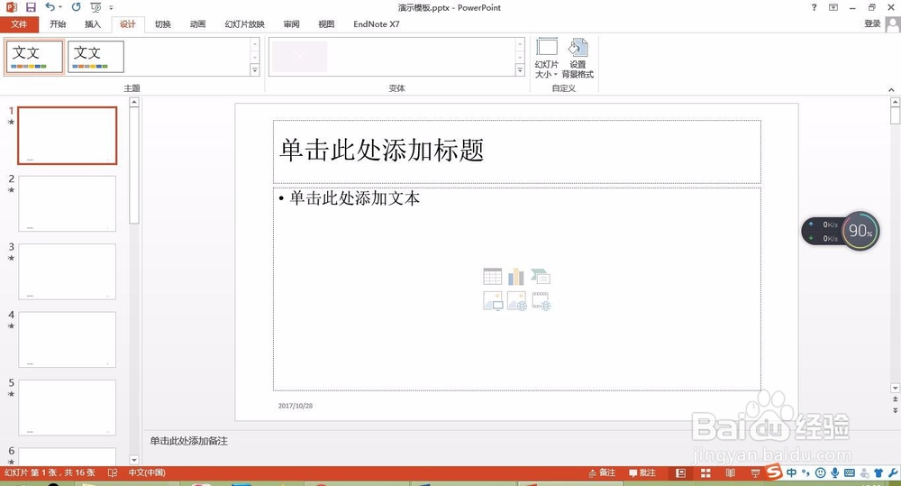Screen dimensions: 901x486
Task: Click the Insert Picture placeholder icon
Action: 493,301
